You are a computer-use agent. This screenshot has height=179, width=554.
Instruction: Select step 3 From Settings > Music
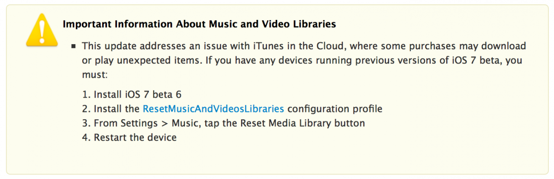click(x=223, y=123)
